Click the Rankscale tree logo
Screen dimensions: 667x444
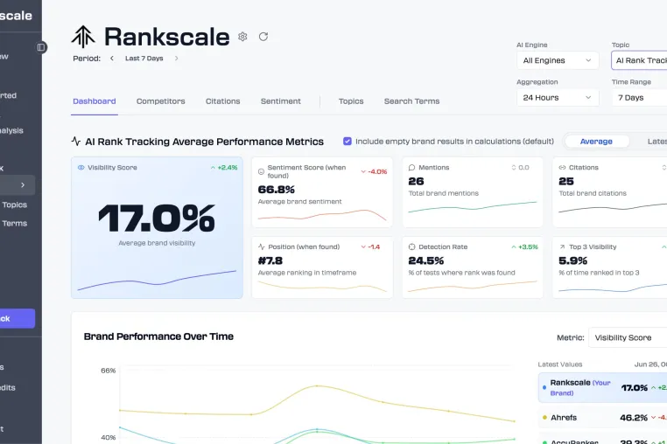click(x=83, y=37)
